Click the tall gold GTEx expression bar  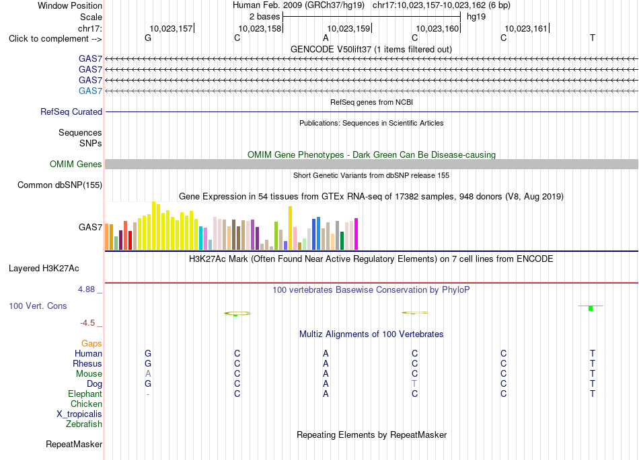pyautogui.click(x=290, y=228)
